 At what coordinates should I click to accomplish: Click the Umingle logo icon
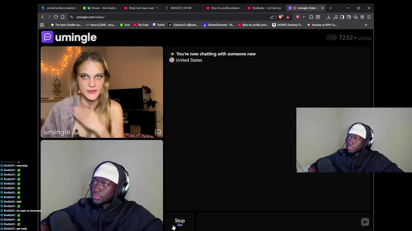(47, 37)
